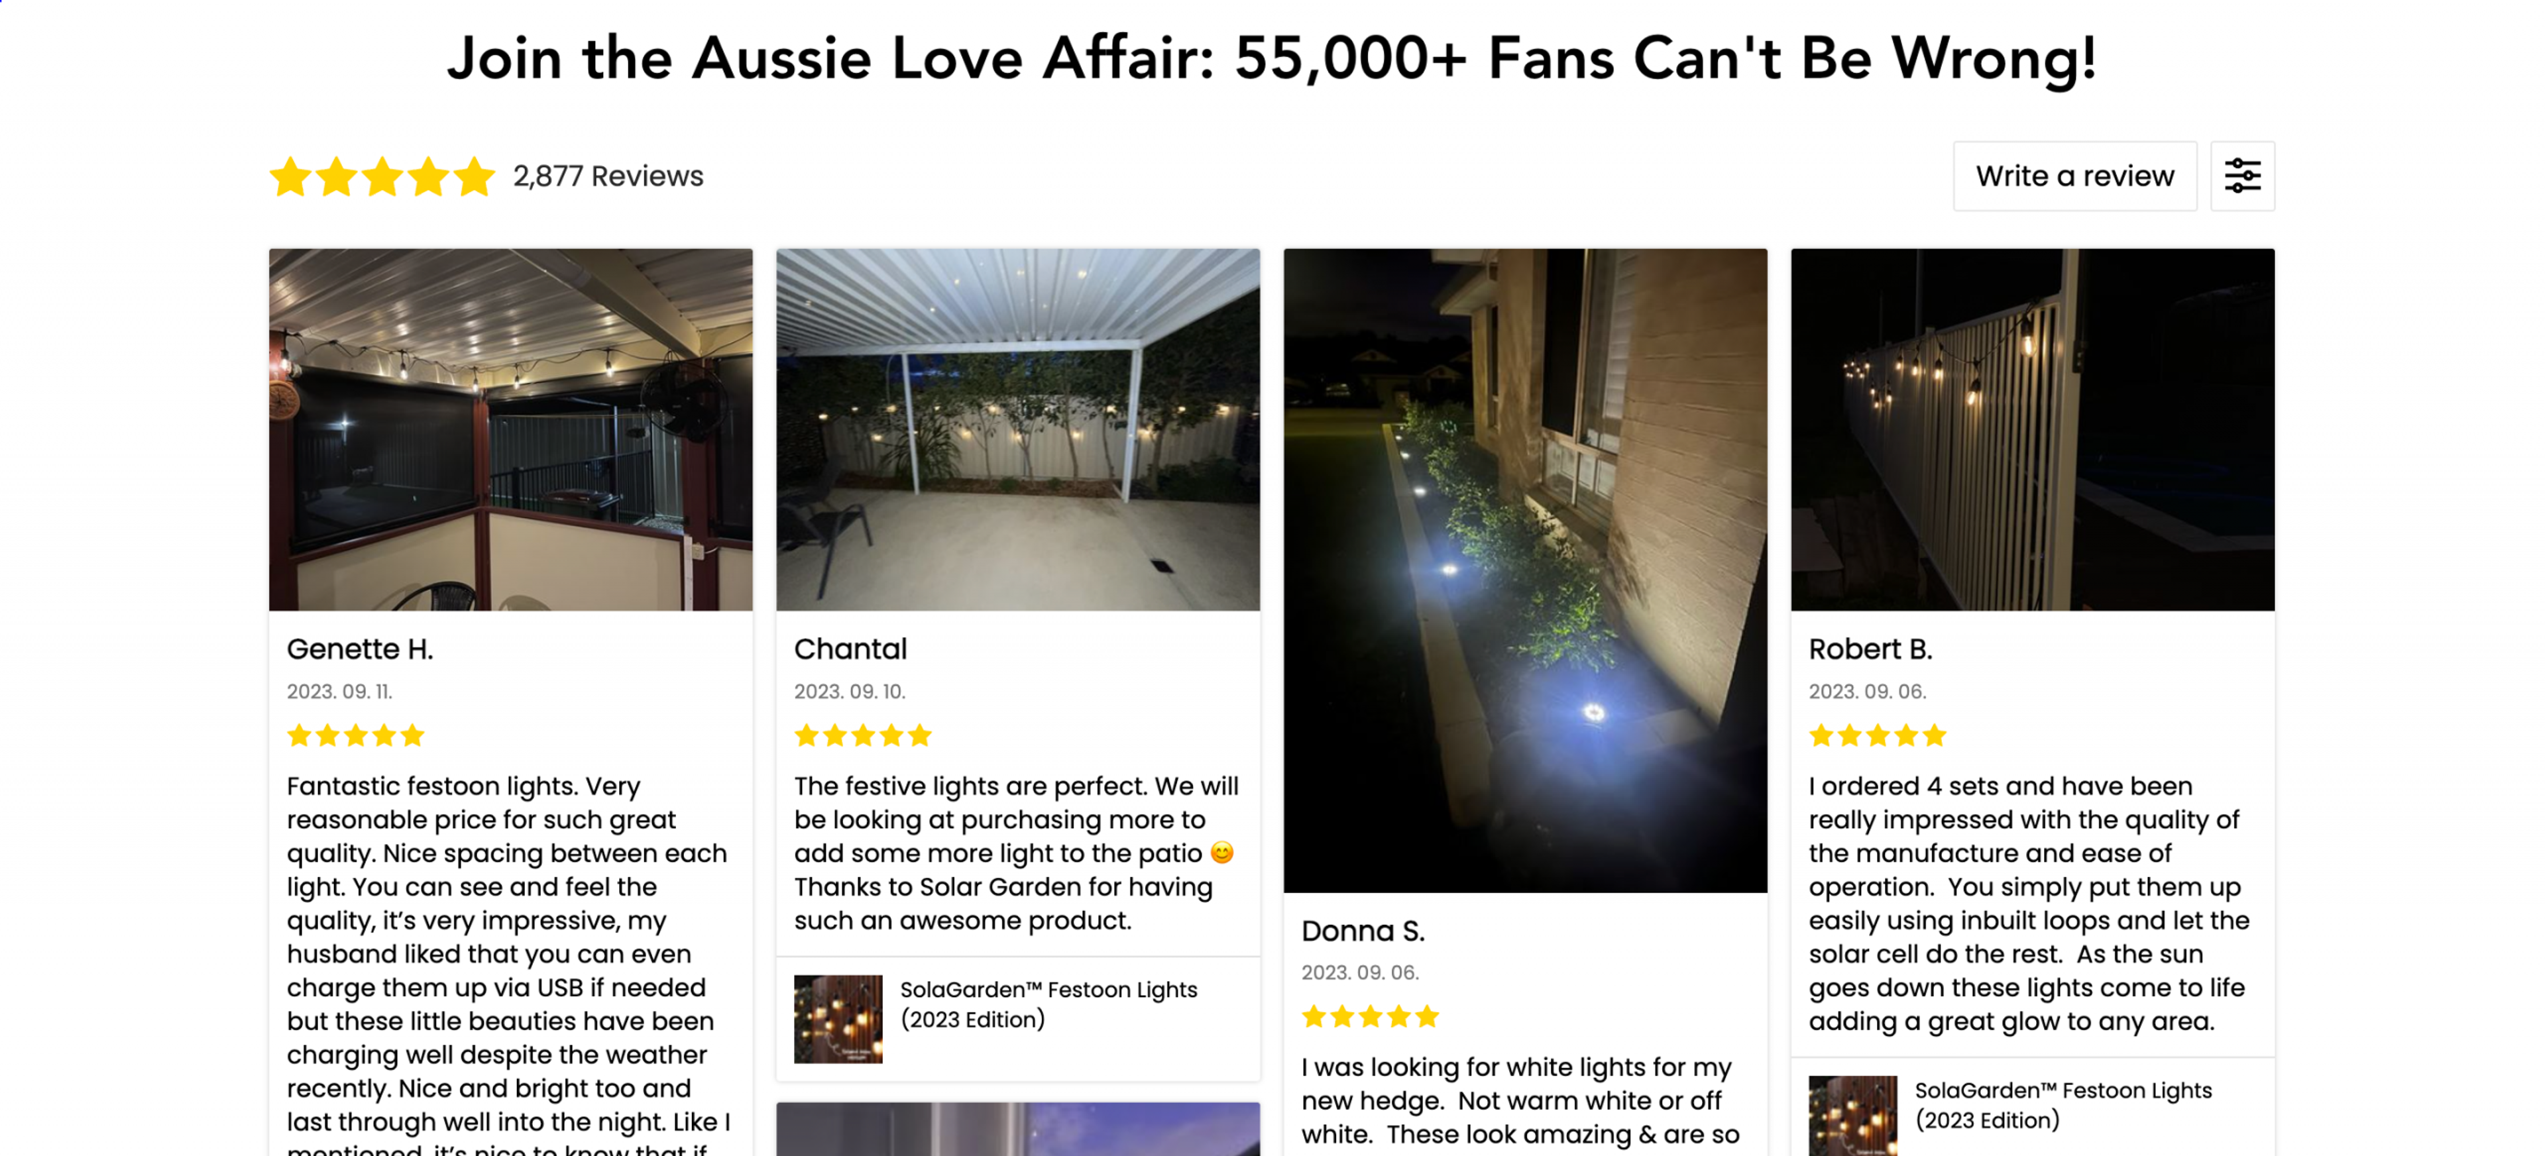Open SolaGarden Festoon Lights product in Chantal's review

(x=1047, y=1004)
